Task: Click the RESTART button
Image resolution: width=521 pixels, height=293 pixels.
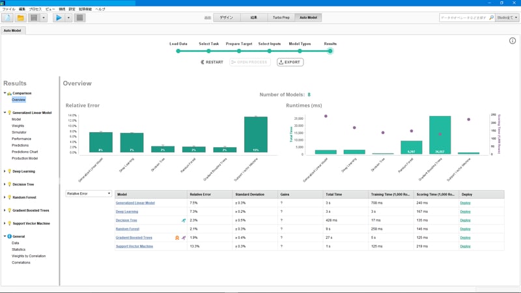Action: (x=212, y=62)
